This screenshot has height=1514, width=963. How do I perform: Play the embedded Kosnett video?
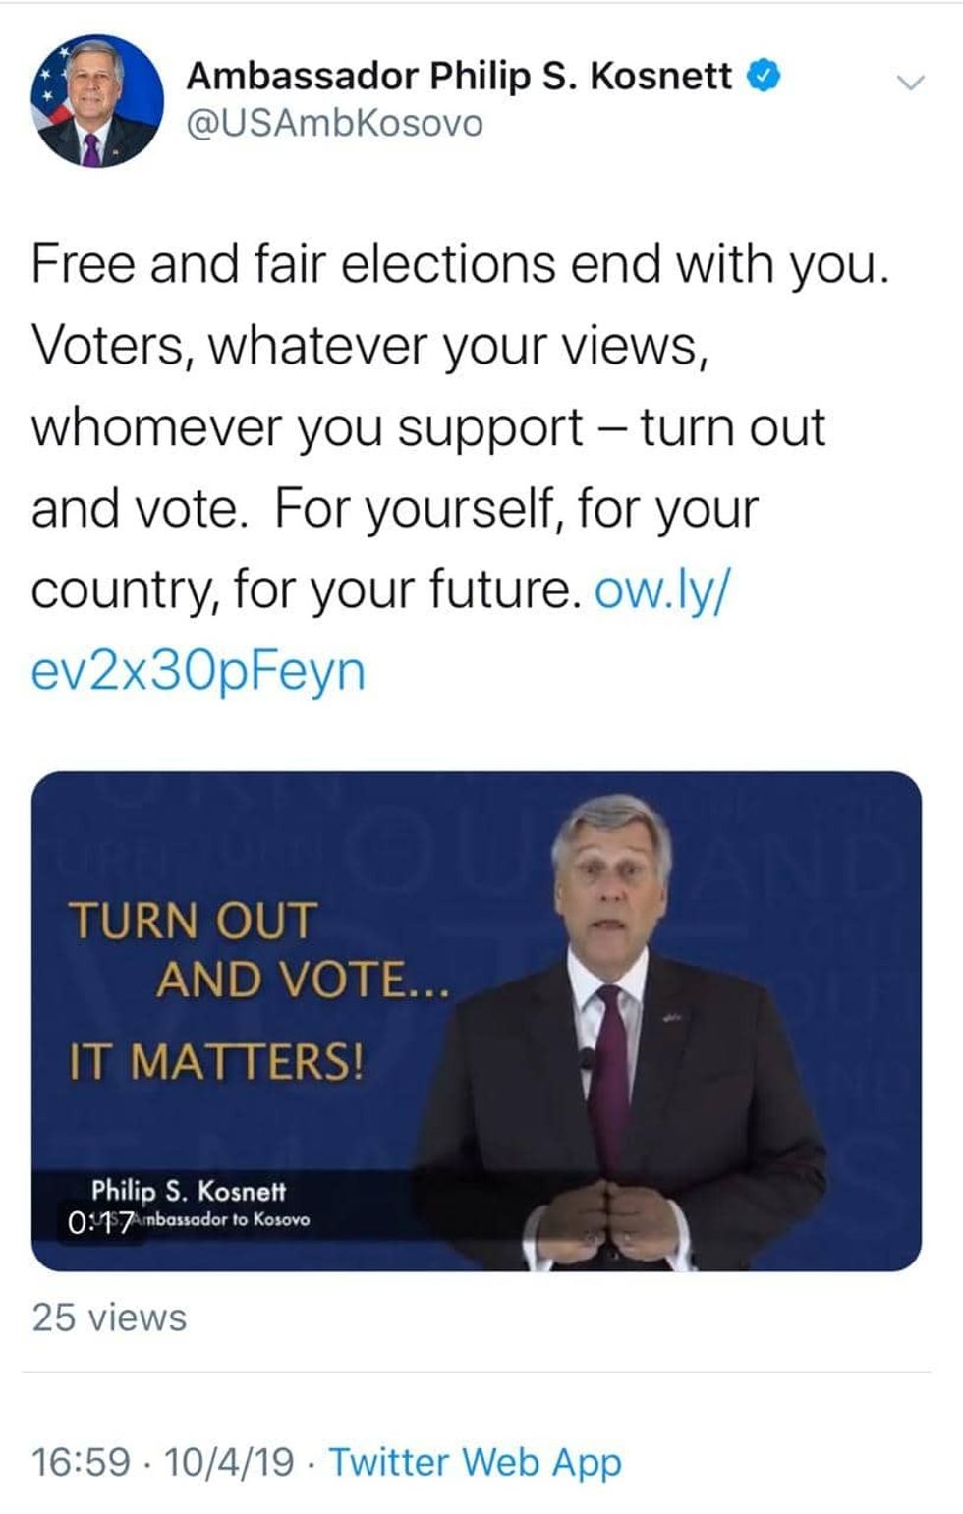pos(477,1020)
